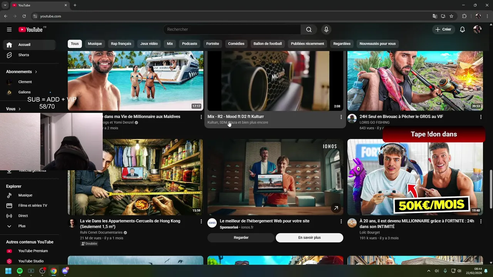Screen dimensions: 493x277
Task: Go to the YouTube logo home
Action: click(30, 30)
